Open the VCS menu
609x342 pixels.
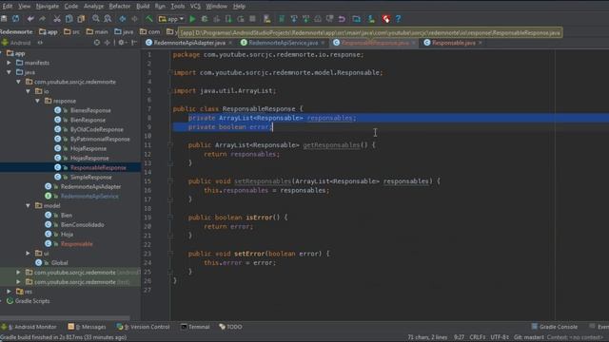(x=195, y=7)
